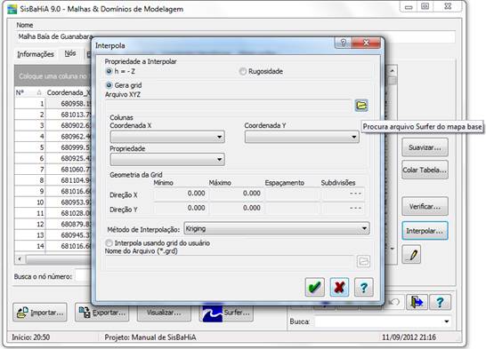This screenshot has height=349, width=486.
Task: Choose the Gera grid radio option
Action: pyautogui.click(x=109, y=85)
